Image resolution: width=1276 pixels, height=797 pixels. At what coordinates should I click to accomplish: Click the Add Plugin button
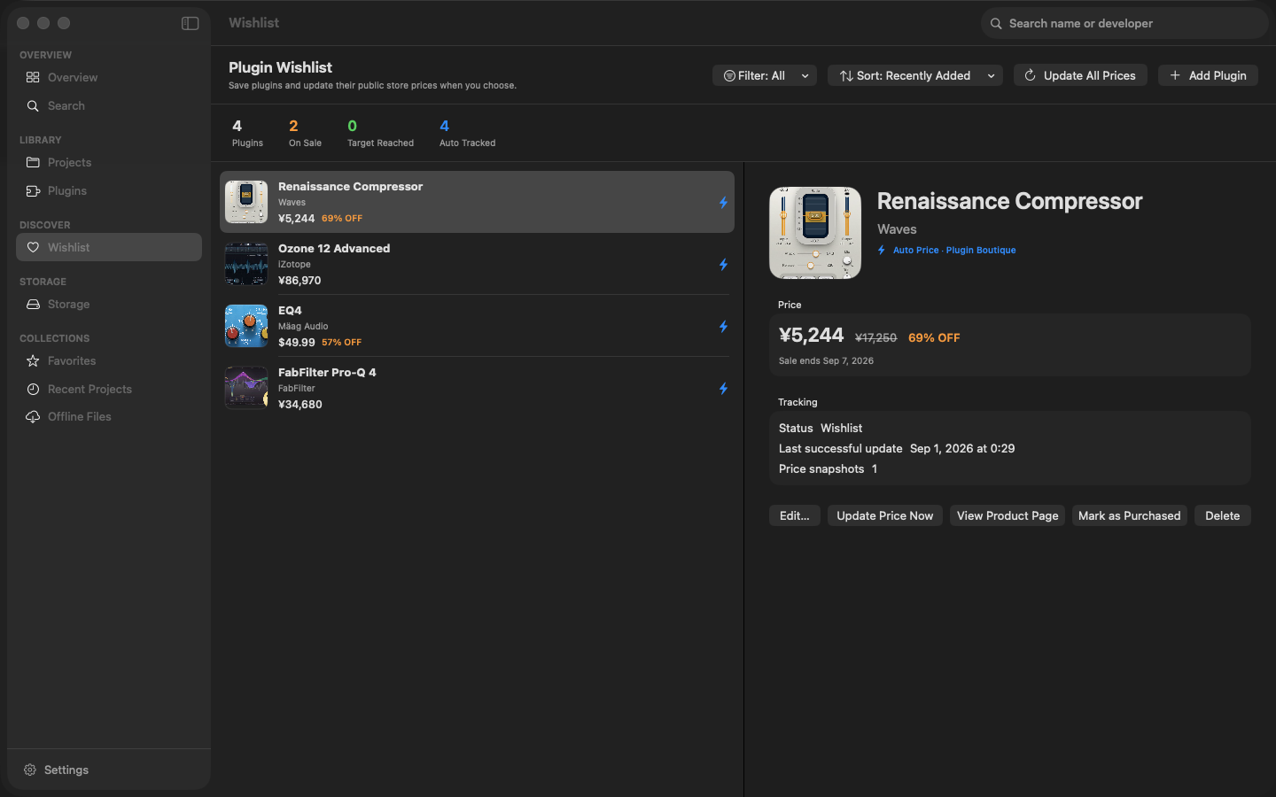pos(1208,75)
